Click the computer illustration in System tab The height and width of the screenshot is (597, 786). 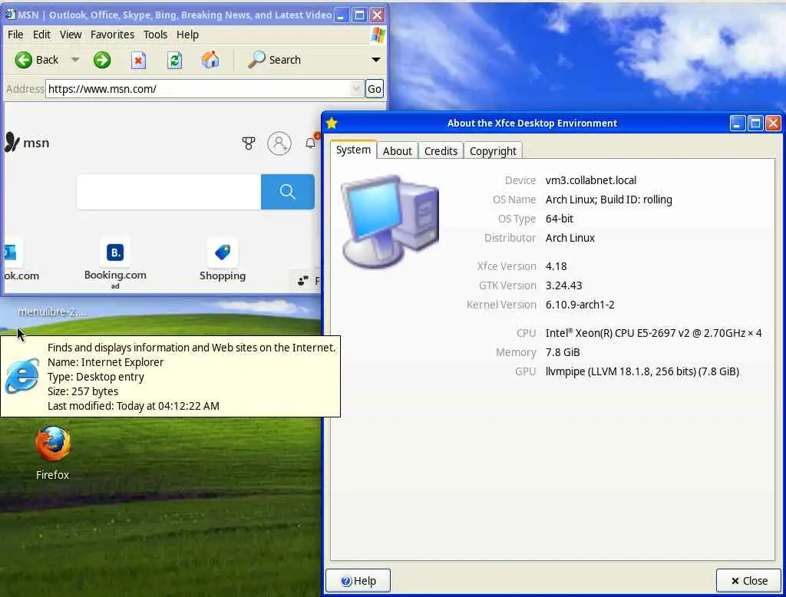point(389,222)
